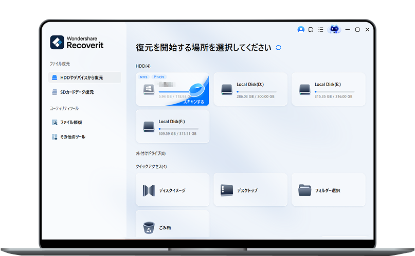The image size is (415, 256).
Task: Open the user account icon
Action: [301, 29]
